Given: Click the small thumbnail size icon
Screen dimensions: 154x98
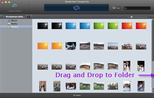Looking at the screenshot, I should click(129, 17).
